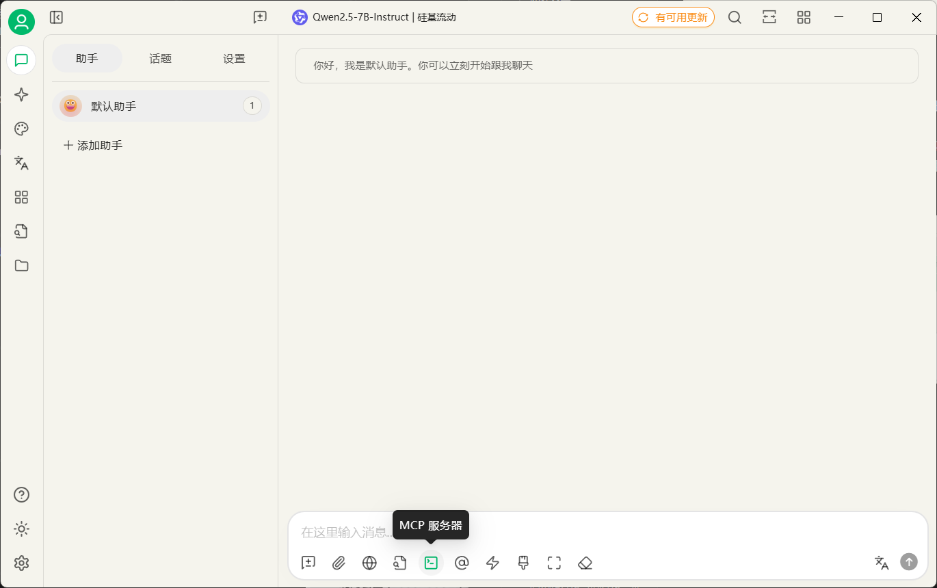The height and width of the screenshot is (588, 937).
Task: Open the agents sparkle icon
Action: coord(21,94)
